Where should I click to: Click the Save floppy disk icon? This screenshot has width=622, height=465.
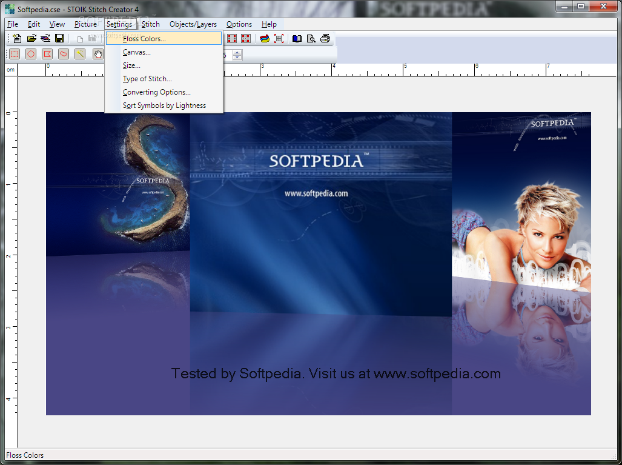coord(59,39)
